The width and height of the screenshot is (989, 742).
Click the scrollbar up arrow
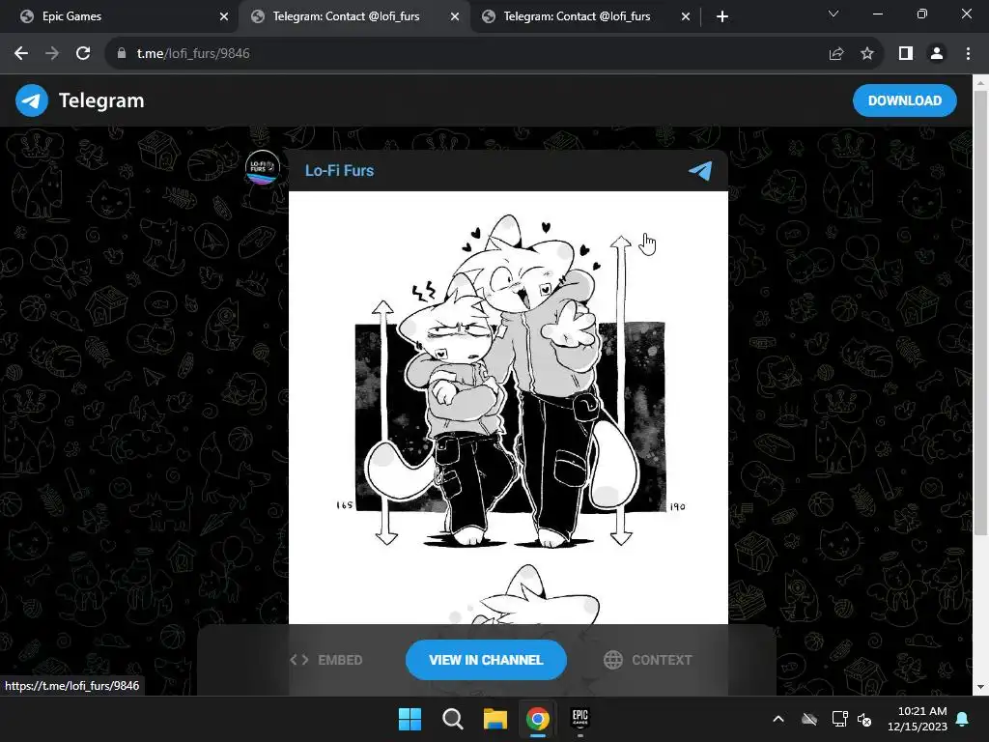point(981,83)
